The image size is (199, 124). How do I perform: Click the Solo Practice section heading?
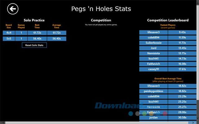point(34,20)
